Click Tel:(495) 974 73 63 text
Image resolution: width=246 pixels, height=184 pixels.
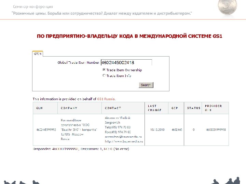[x=118, y=127]
